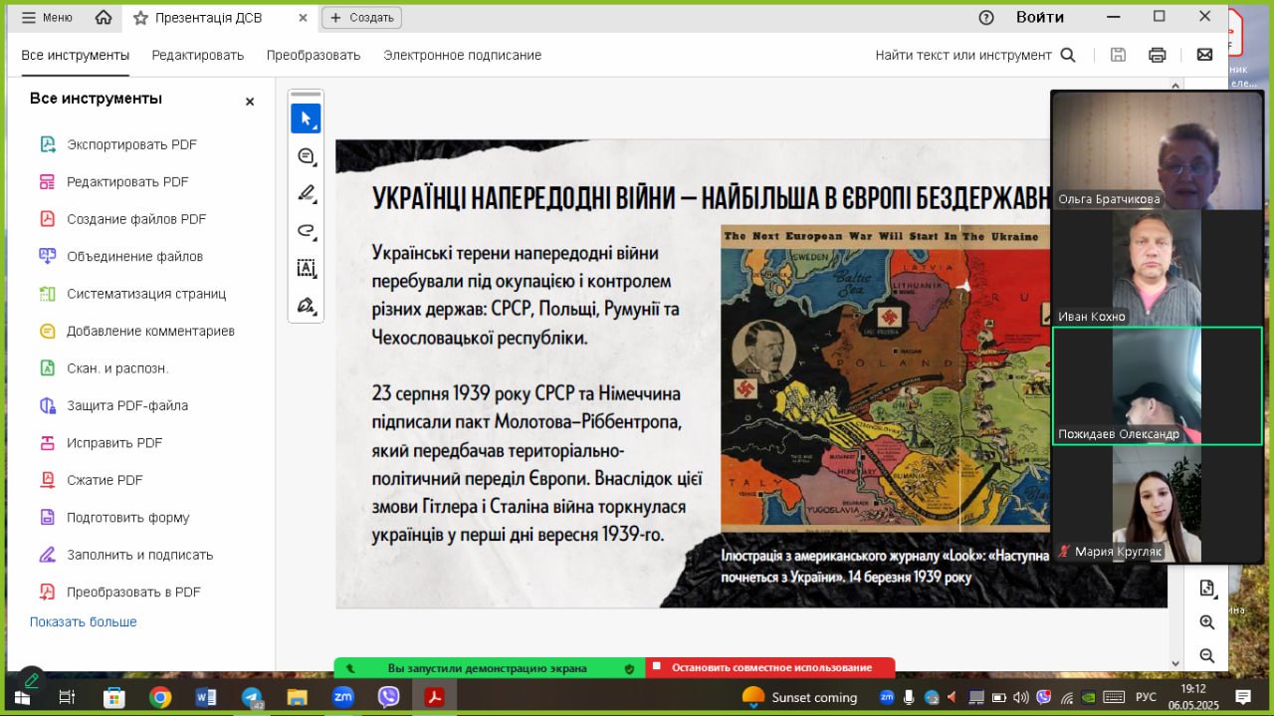The height and width of the screenshot is (716, 1274).
Task: Open Преобразовать в PDF tool
Action: click(133, 592)
